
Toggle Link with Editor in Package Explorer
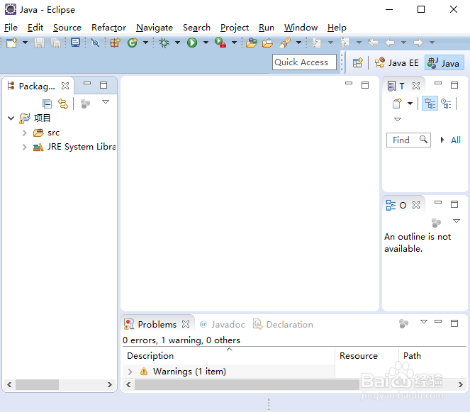tap(63, 104)
